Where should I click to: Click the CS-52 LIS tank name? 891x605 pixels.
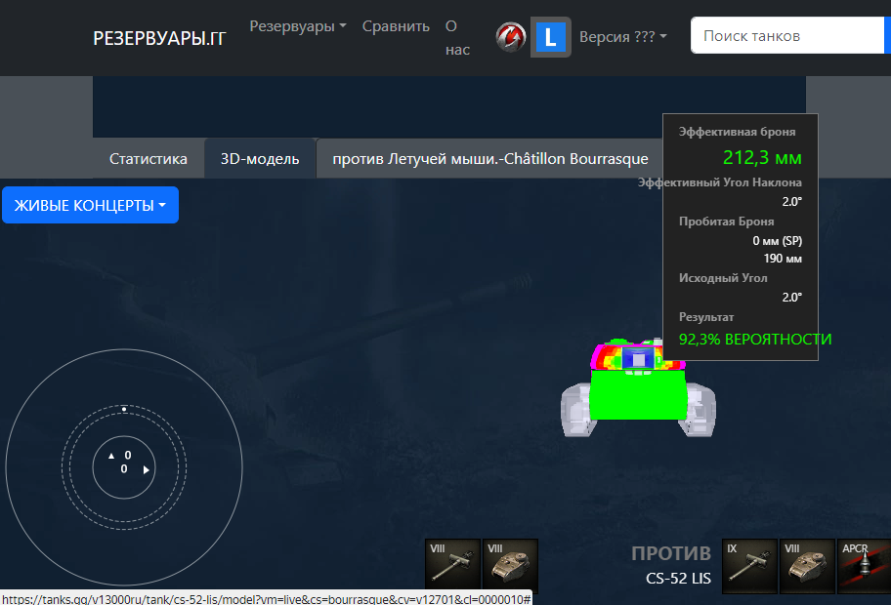tap(678, 579)
